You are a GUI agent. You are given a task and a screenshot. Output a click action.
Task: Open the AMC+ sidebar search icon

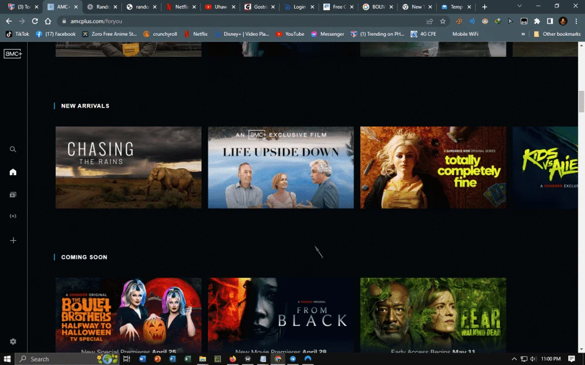click(x=13, y=149)
